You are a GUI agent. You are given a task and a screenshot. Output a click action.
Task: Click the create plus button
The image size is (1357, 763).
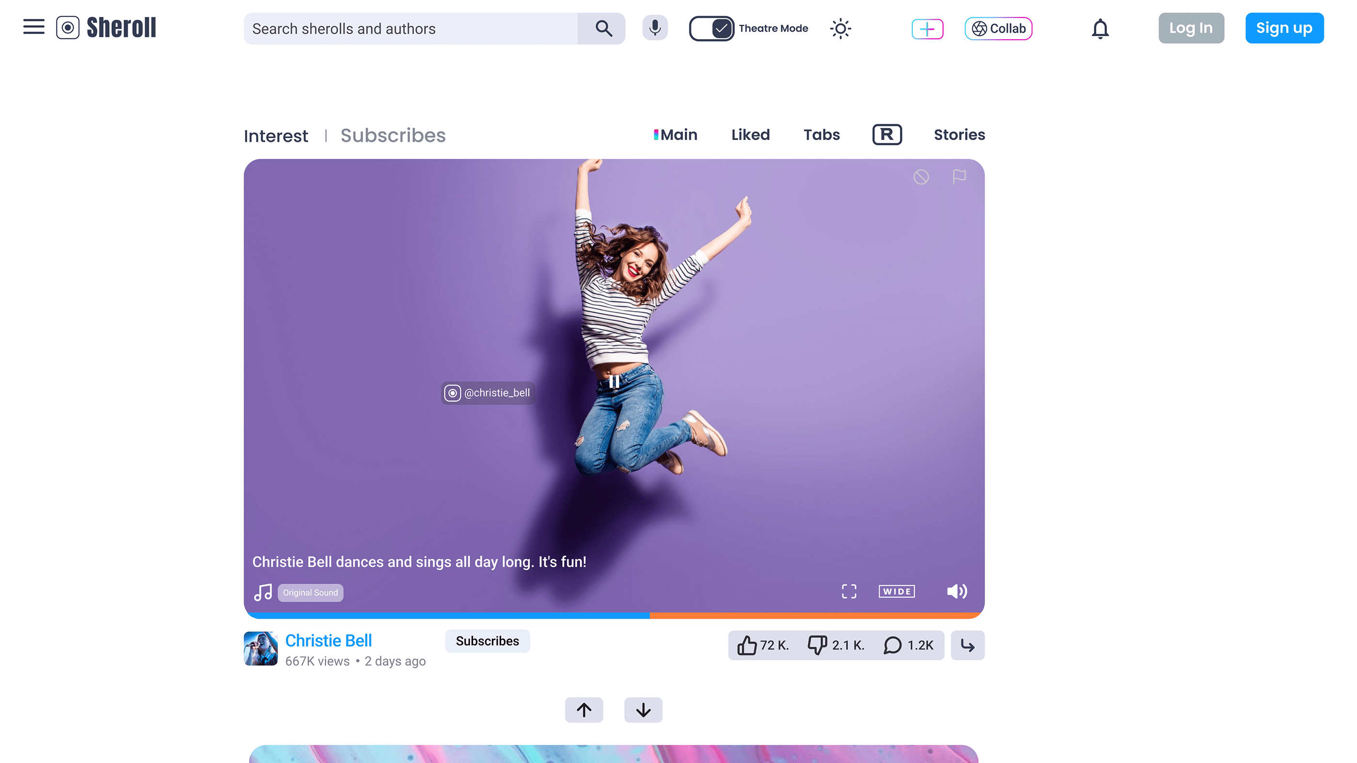tap(927, 29)
